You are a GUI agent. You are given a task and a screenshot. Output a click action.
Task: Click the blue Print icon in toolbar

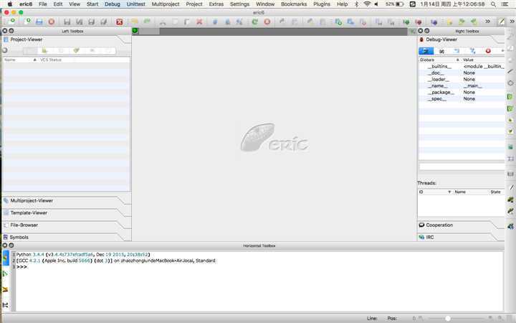(x=39, y=22)
